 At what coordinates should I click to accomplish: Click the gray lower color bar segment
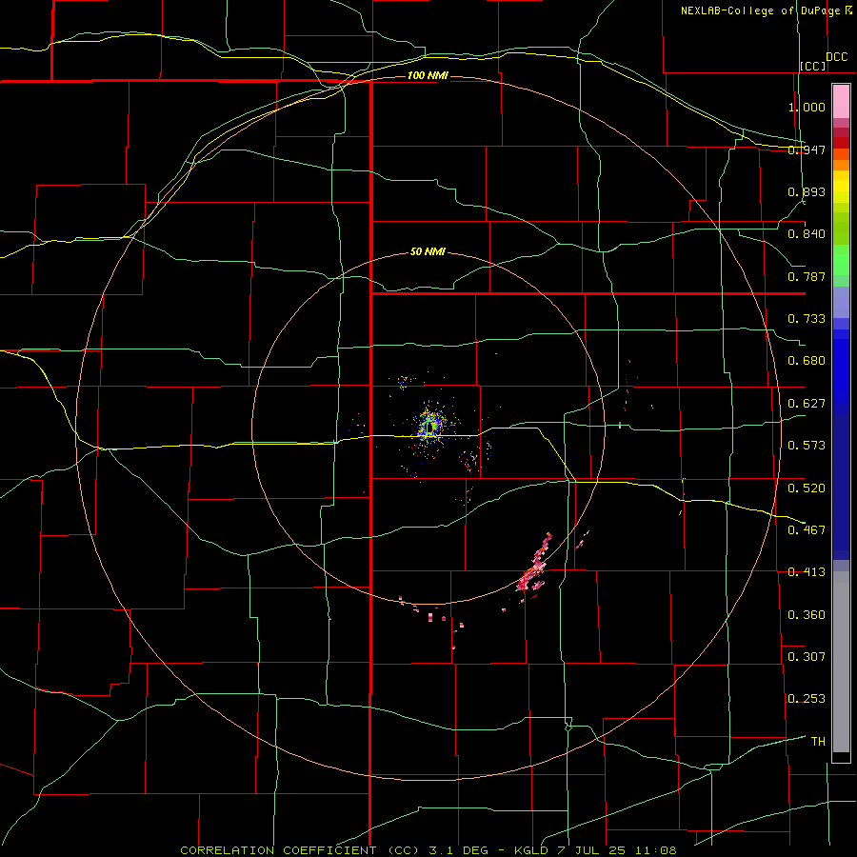pos(841,662)
